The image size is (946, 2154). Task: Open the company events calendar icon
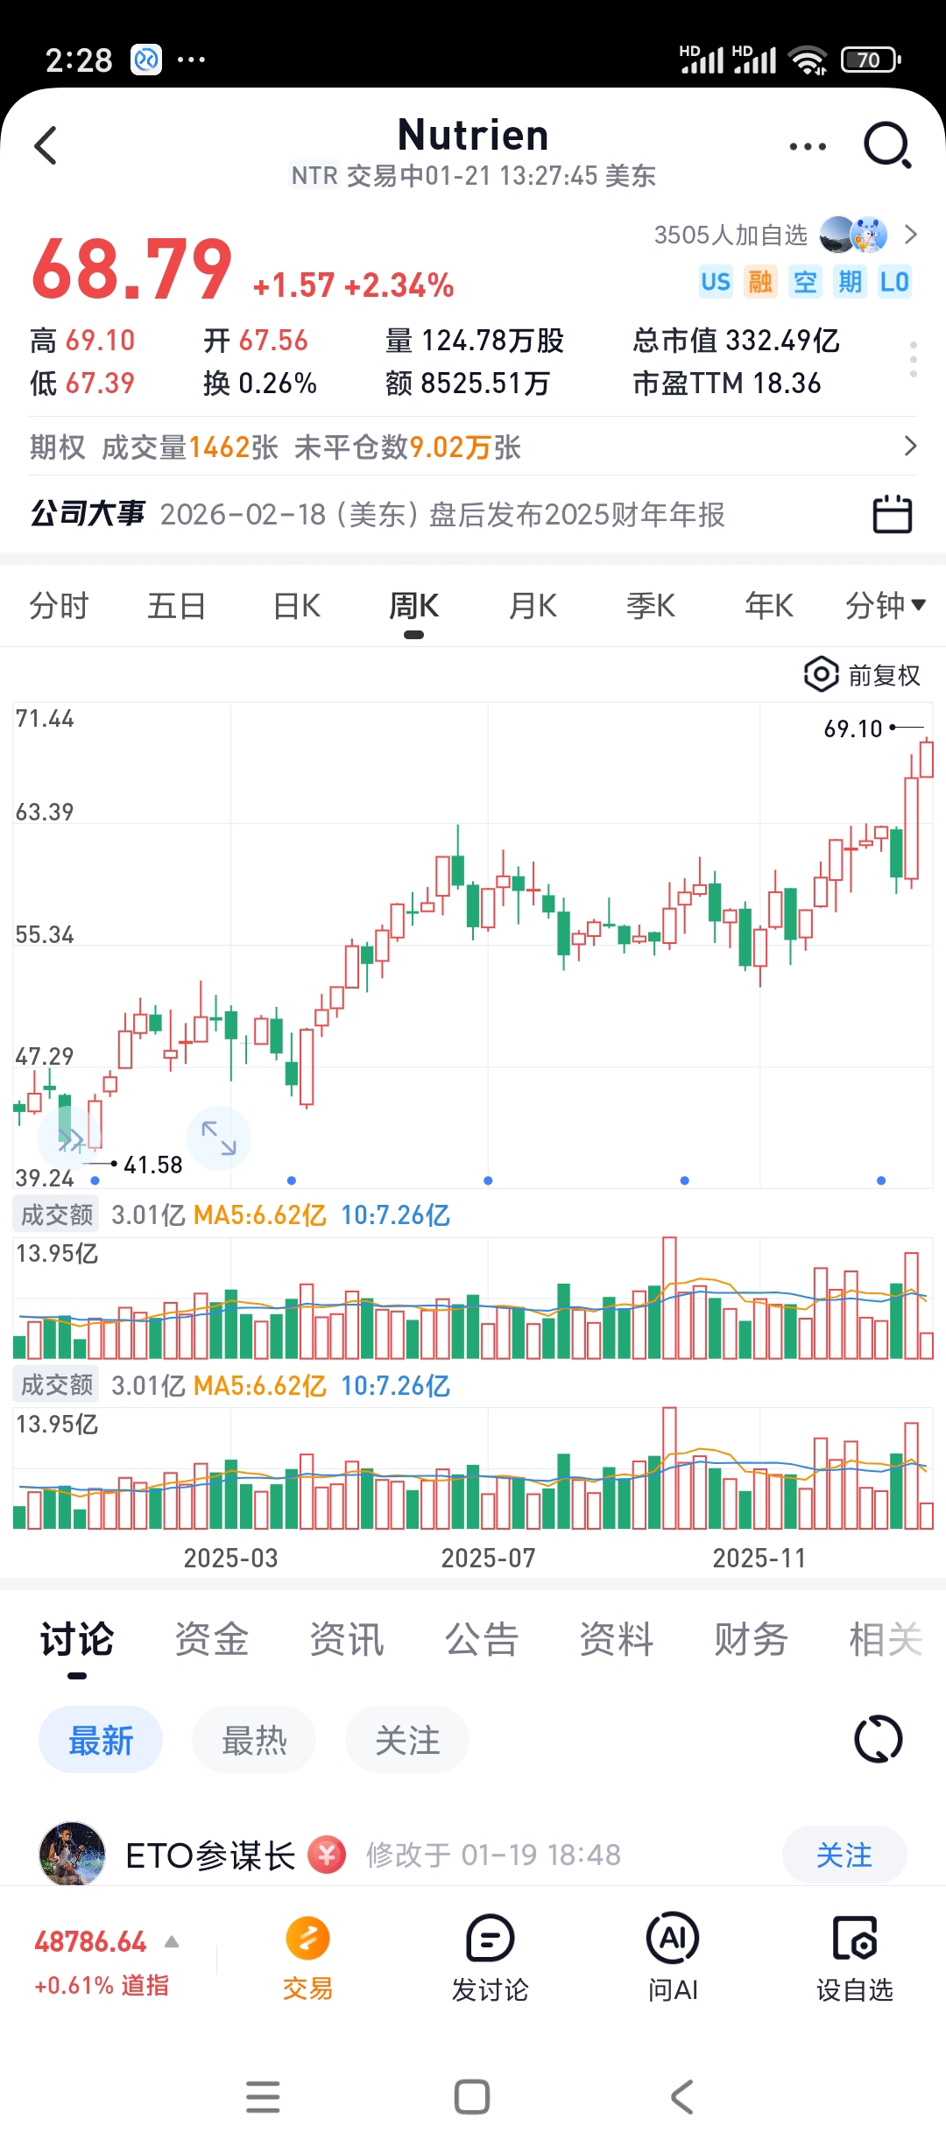[x=893, y=514]
